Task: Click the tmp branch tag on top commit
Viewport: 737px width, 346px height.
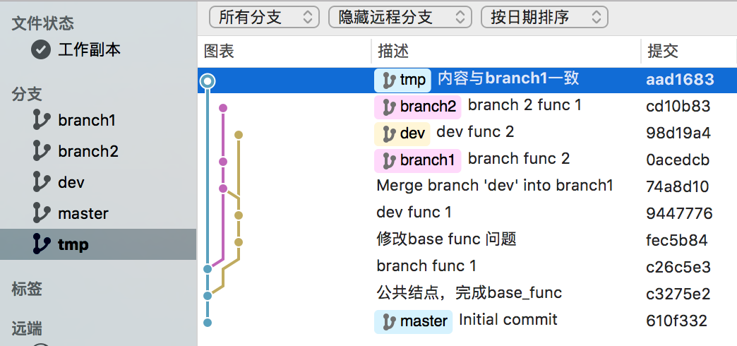Action: point(402,80)
